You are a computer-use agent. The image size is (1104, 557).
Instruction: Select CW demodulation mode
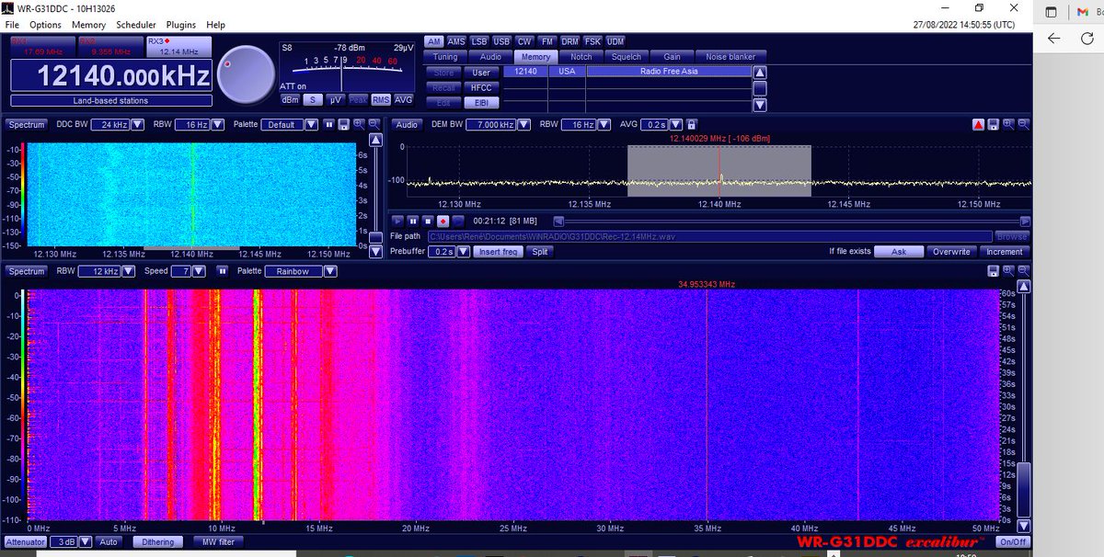coord(524,41)
